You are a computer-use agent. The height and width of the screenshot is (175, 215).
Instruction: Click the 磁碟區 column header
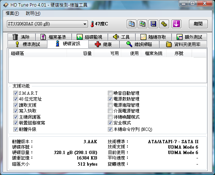pos(38,53)
